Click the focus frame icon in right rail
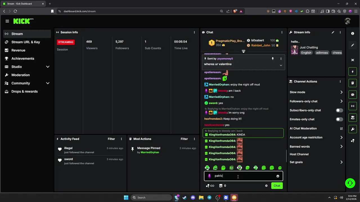Screen dimensions: 360x202 353,60
